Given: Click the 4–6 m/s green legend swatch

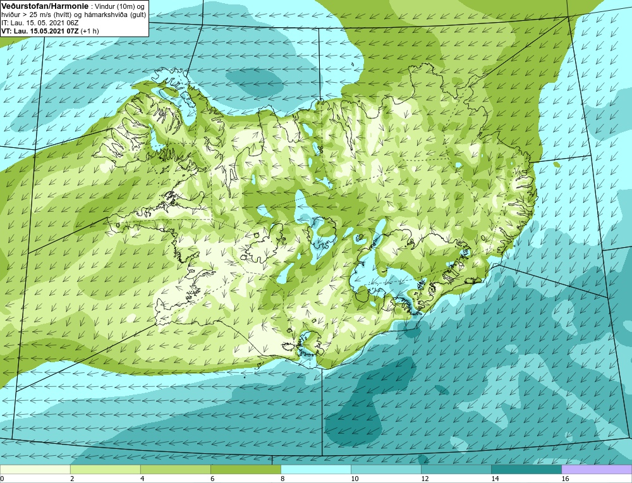Looking at the screenshot, I should pyautogui.click(x=175, y=469).
